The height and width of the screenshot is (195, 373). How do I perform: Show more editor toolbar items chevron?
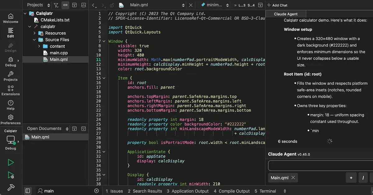235,5
